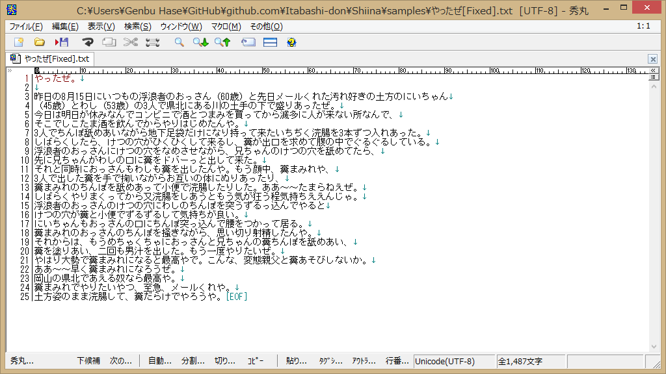The height and width of the screenshot is (374, 666).
Task: Click the Undo curved arrow icon
Action: (x=87, y=42)
